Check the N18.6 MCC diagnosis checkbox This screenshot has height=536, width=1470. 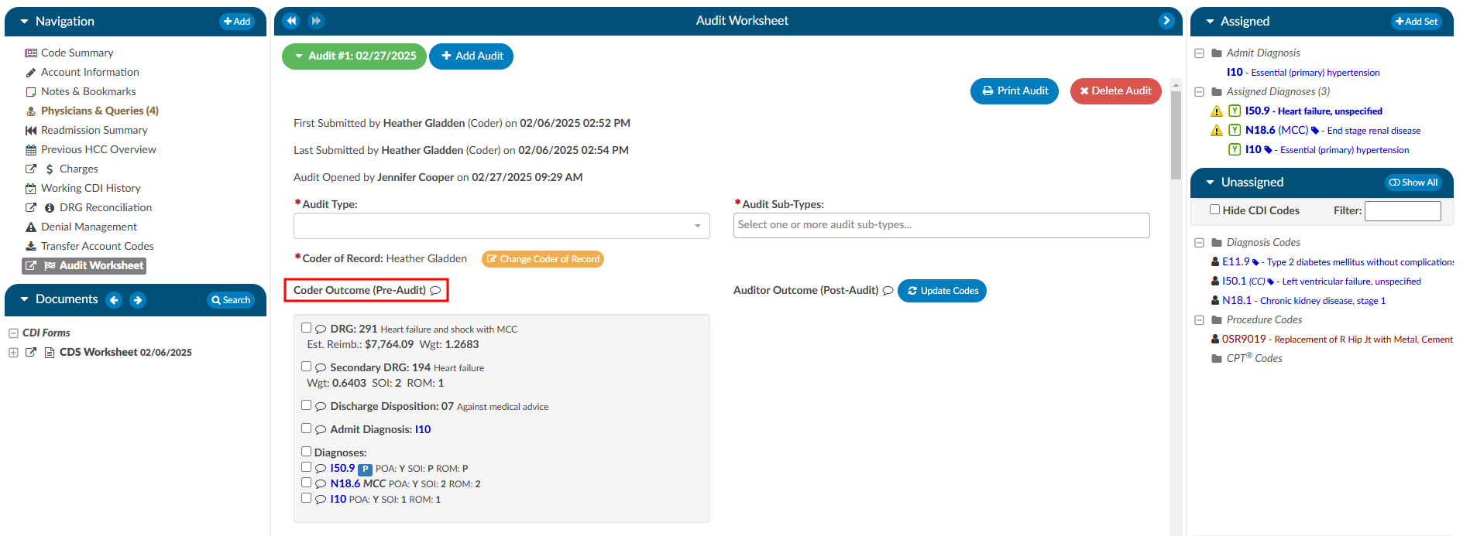tap(306, 483)
